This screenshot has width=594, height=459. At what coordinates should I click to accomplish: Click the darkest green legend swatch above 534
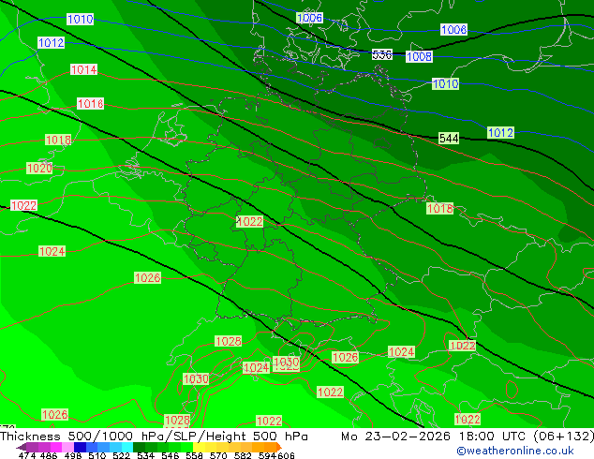[x=139, y=447]
